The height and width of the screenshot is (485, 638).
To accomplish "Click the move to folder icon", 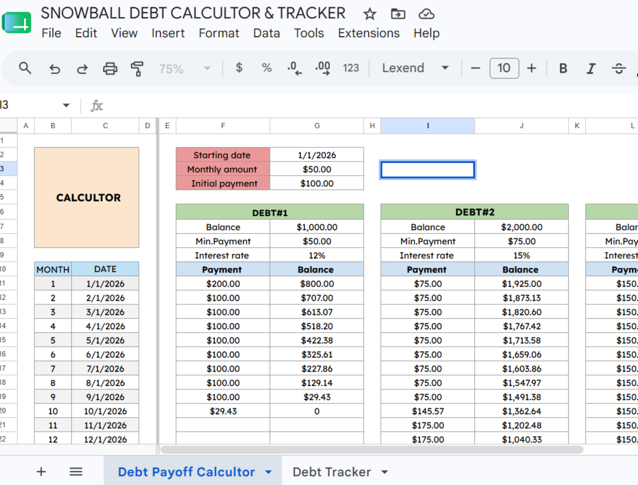I will pyautogui.click(x=398, y=14).
